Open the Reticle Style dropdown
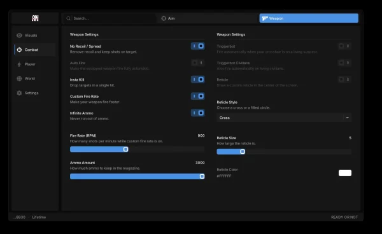The width and height of the screenshot is (382, 234). coord(284,118)
